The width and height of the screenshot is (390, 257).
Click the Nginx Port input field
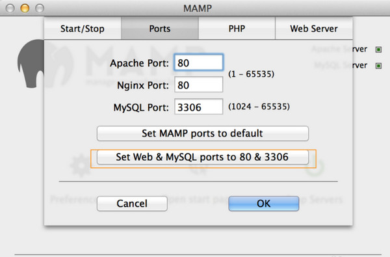[198, 85]
